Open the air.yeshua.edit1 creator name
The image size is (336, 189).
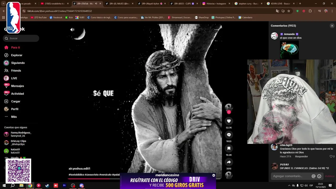coord(79,169)
